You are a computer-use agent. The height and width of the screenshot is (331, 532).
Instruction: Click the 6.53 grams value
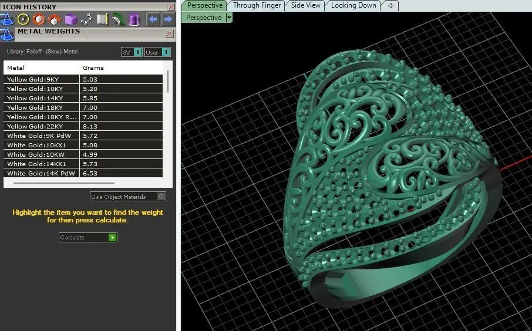click(x=90, y=173)
